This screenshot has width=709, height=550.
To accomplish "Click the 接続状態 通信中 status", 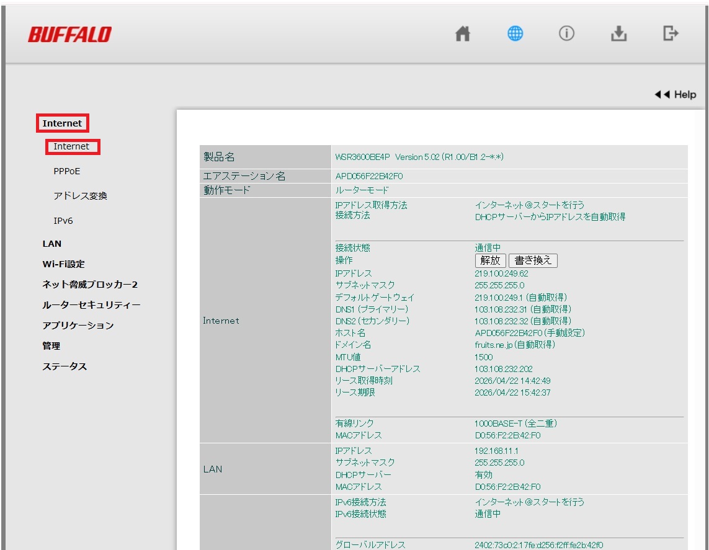I will tap(488, 247).
